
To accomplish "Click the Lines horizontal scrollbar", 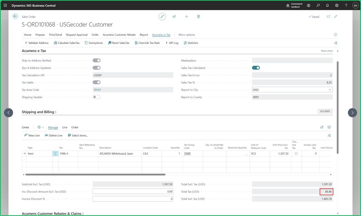I will click(95, 175).
